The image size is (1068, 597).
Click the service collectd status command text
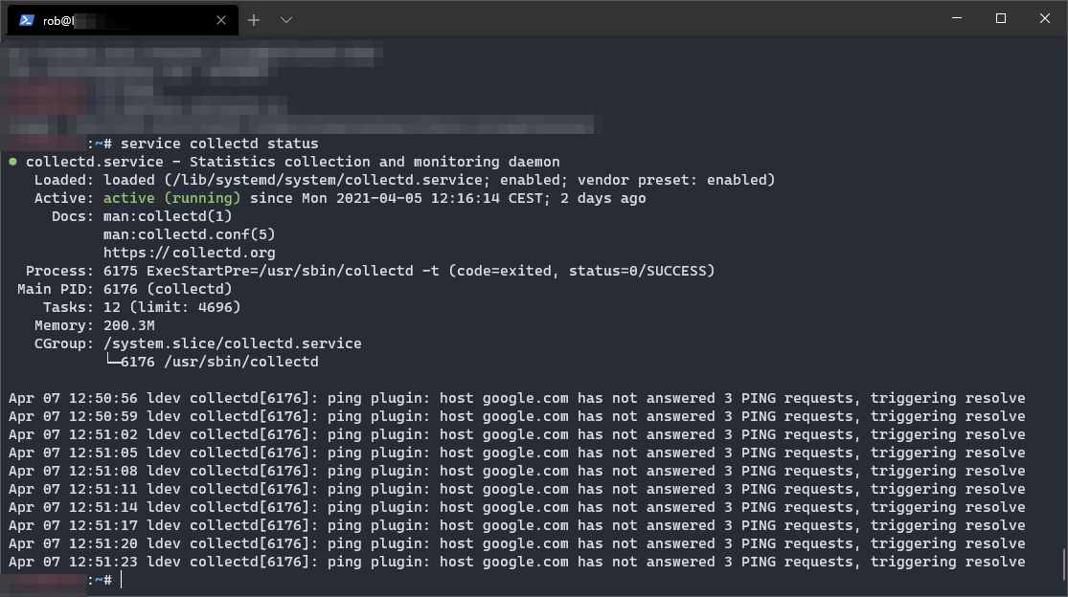click(x=217, y=143)
